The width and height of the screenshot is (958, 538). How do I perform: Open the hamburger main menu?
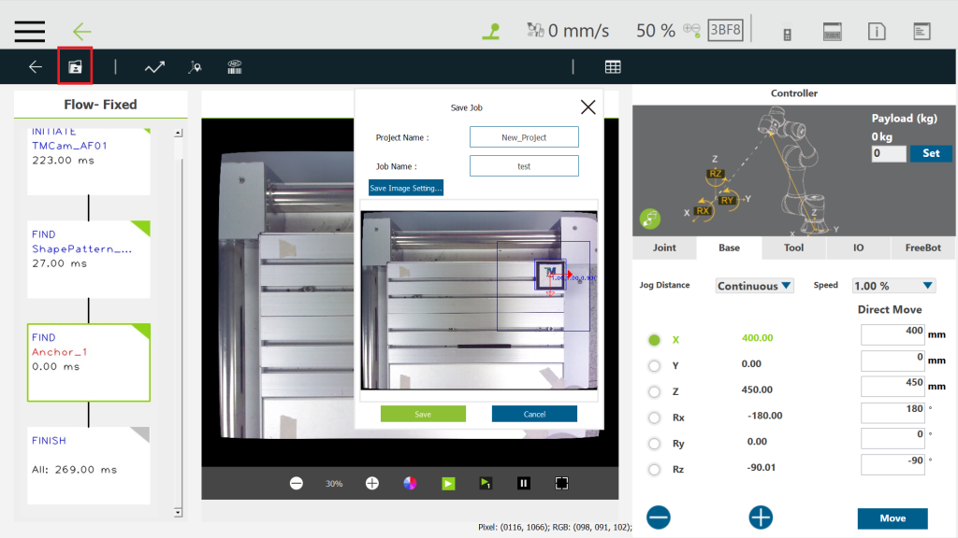[30, 30]
